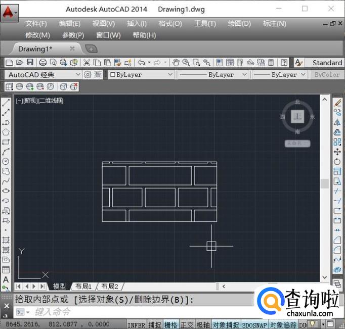The width and height of the screenshot is (345, 329).
Task: Select the Polygon drawing tool
Action: tap(6, 132)
